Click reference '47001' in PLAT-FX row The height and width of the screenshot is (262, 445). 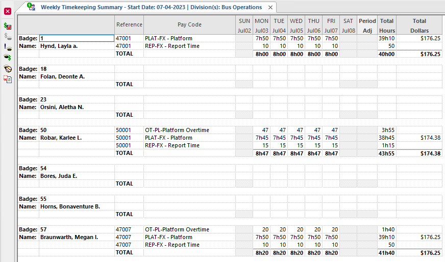(x=123, y=38)
